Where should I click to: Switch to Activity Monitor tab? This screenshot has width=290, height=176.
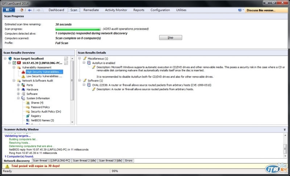pos(116,10)
